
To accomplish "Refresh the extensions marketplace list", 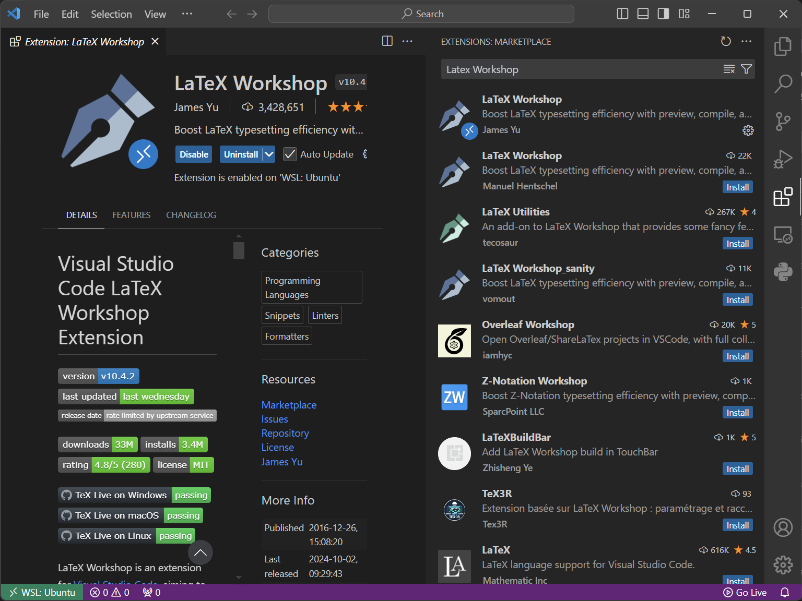I will (x=726, y=41).
